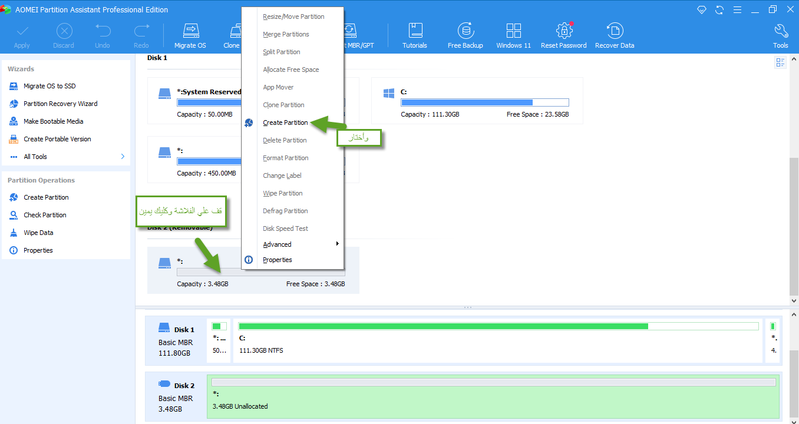Click Create Partition in Partition Operations
Screen dimensions: 799x424
[46, 197]
